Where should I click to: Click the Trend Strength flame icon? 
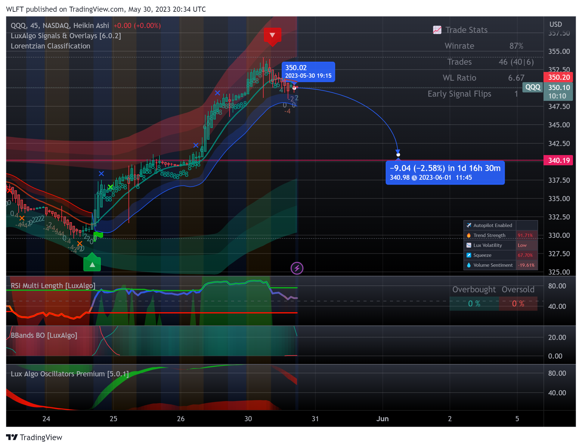469,235
